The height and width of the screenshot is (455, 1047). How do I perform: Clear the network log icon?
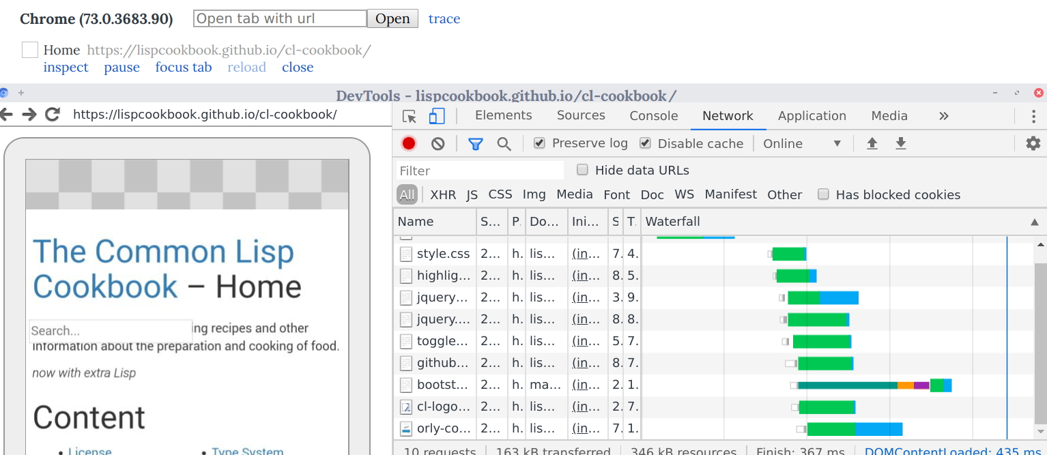coord(438,143)
